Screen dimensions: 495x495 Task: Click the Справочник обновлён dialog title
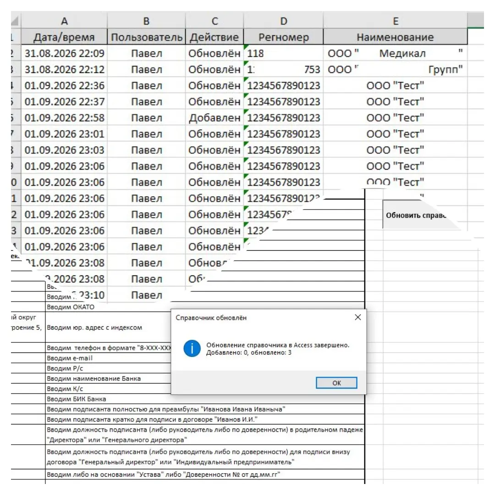click(211, 318)
